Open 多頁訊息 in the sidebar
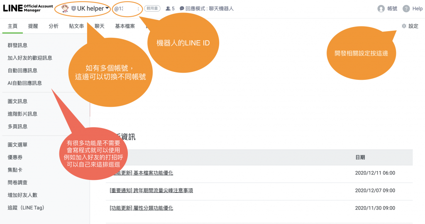The height and width of the screenshot is (224, 425). point(17,126)
